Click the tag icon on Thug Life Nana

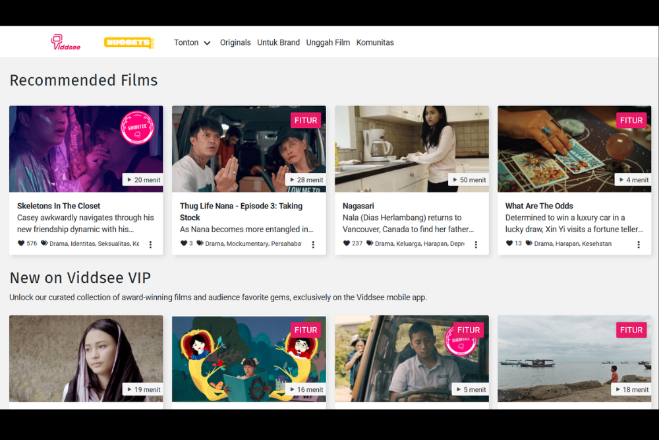[200, 243]
